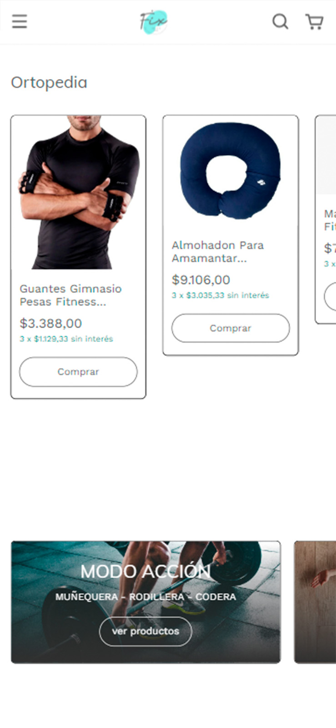Open Guantes Gimnasio Pesas Fitness title
Image resolution: width=336 pixels, height=728 pixels.
(x=70, y=295)
